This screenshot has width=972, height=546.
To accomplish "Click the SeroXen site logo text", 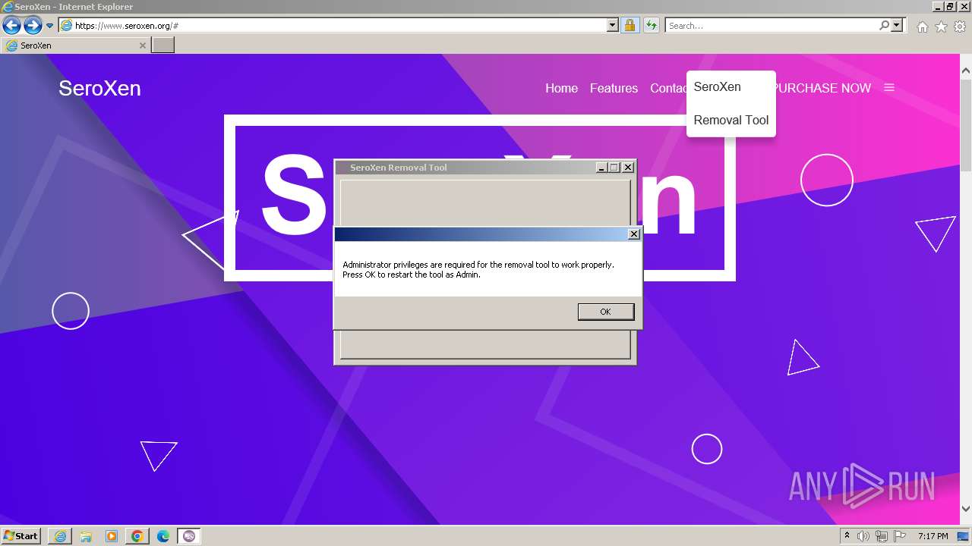I will click(99, 88).
